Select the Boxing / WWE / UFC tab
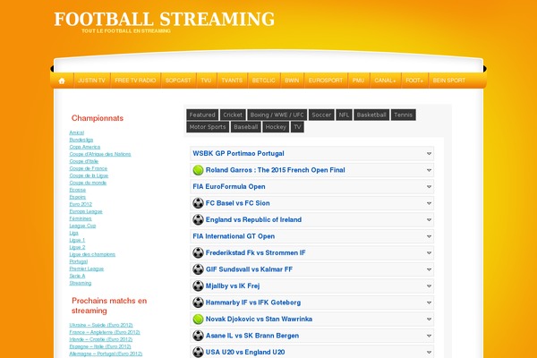 pos(277,115)
